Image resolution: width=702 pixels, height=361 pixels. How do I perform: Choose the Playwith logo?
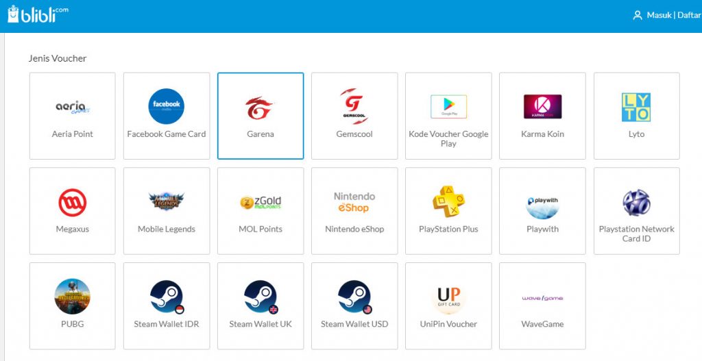click(x=543, y=206)
